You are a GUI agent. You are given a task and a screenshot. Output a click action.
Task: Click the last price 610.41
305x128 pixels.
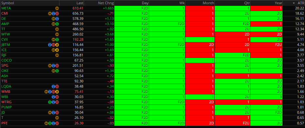coord(78,8)
